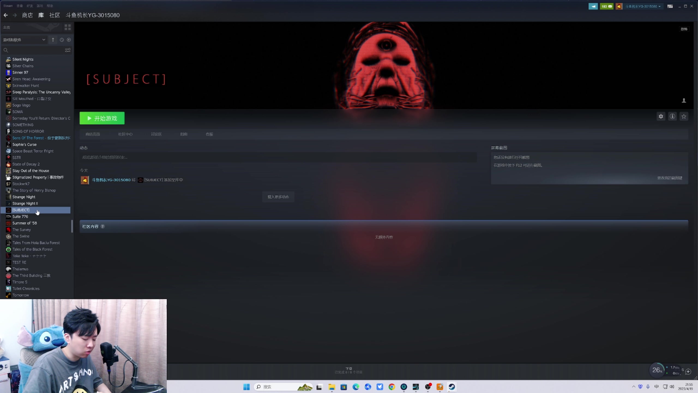Open advanced filter sliders icon by search

[x=67, y=50]
